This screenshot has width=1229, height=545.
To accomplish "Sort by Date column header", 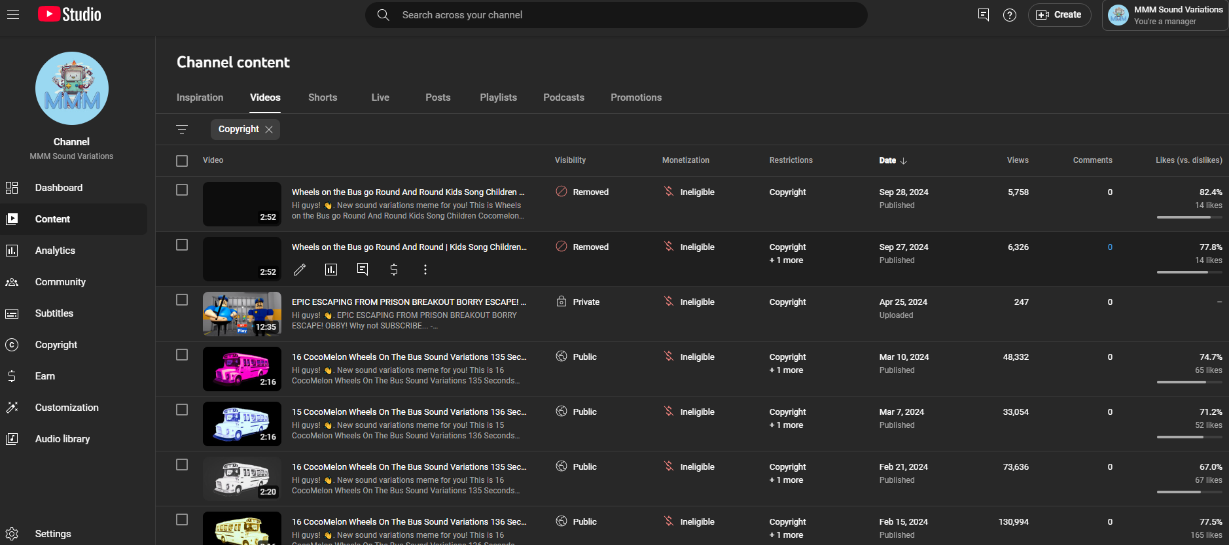I will 893,160.
